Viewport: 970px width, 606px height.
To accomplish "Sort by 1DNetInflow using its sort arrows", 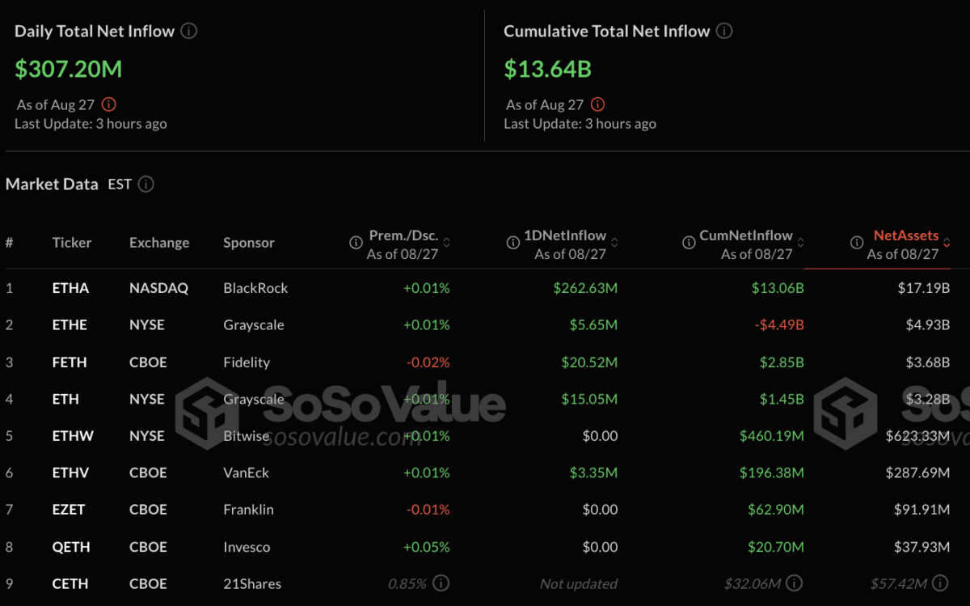I will [614, 243].
